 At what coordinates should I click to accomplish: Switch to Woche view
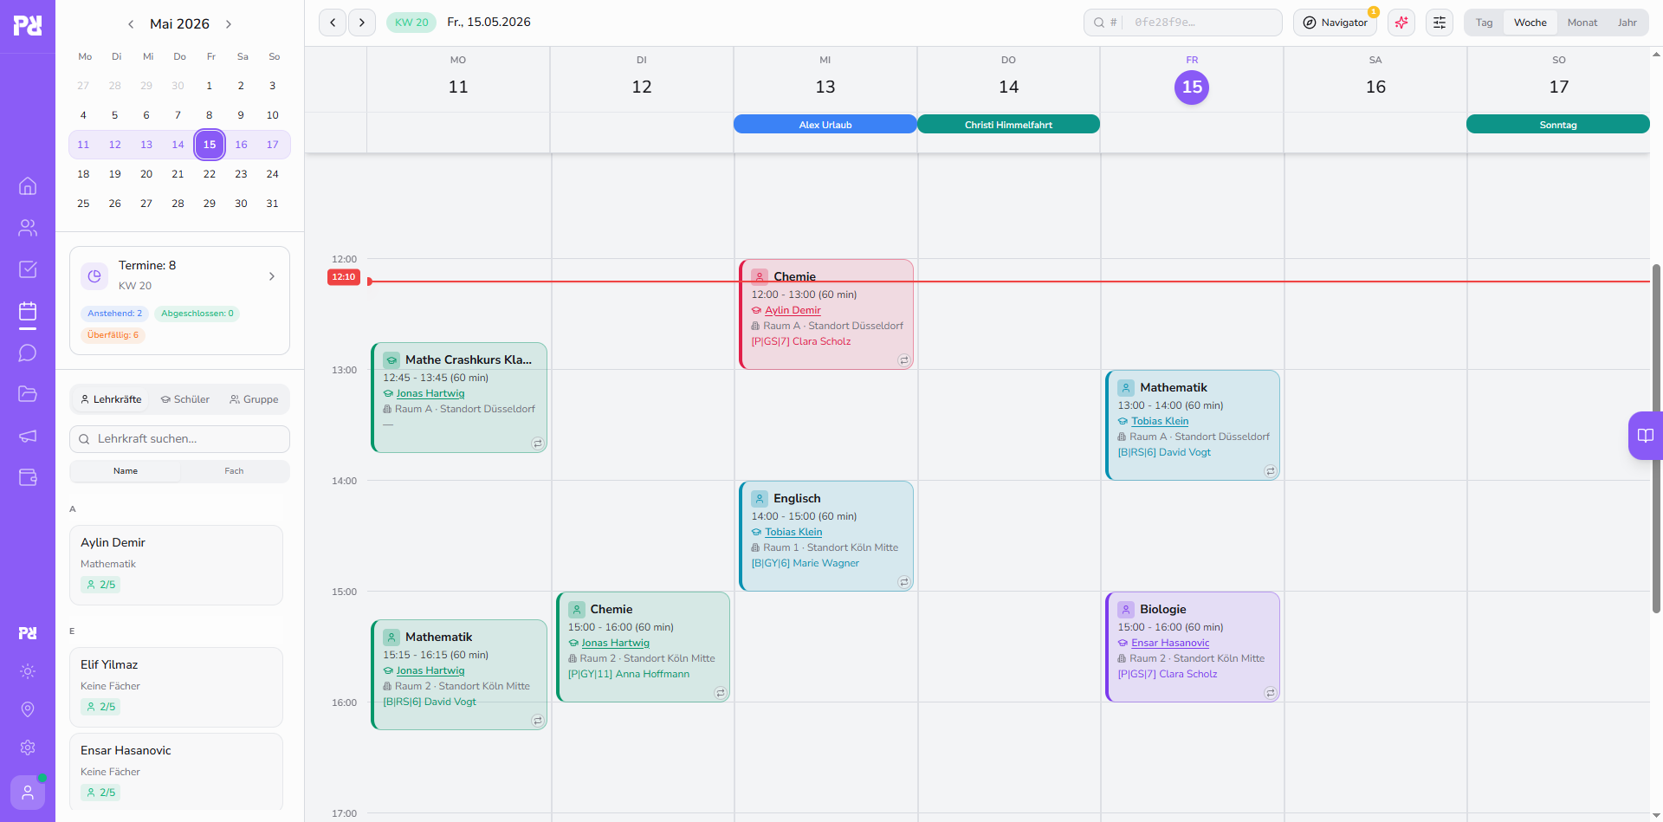pos(1530,23)
